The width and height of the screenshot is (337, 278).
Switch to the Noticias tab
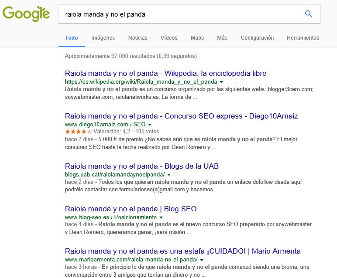coord(138,38)
